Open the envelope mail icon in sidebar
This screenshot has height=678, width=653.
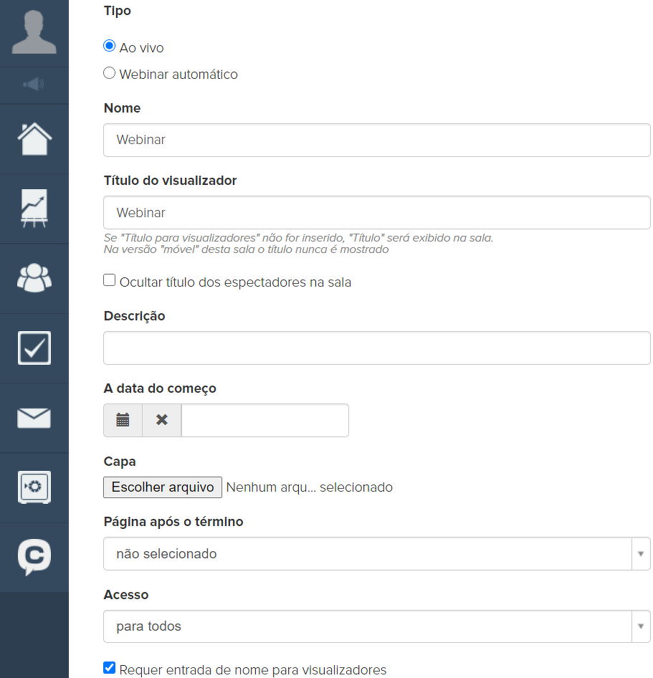pos(34,418)
